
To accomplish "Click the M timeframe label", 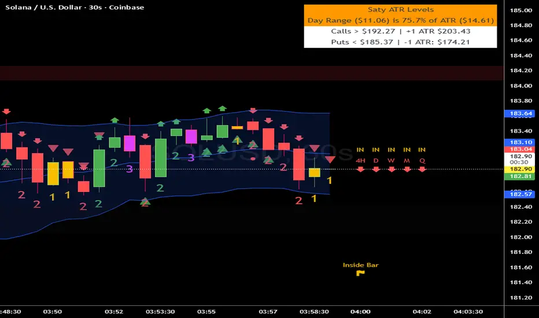I will click(407, 161).
